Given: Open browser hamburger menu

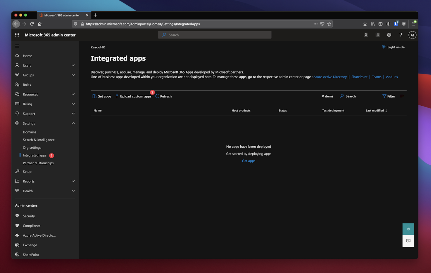Looking at the screenshot, I should 413,24.
